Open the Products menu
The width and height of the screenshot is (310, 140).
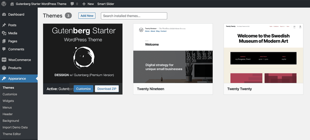[x=15, y=68]
